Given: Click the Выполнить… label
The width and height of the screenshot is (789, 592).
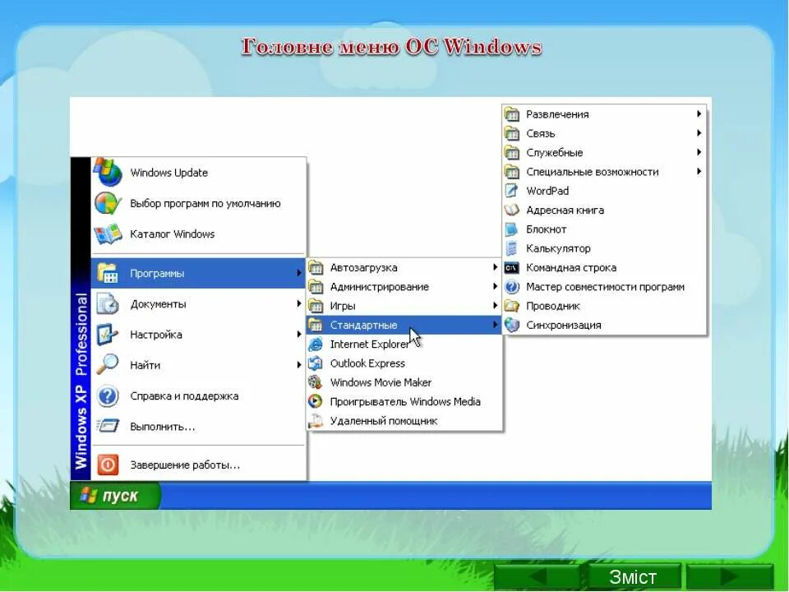Looking at the screenshot, I should [163, 427].
